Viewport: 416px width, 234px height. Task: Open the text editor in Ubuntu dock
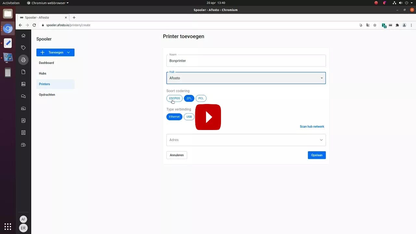(8, 43)
